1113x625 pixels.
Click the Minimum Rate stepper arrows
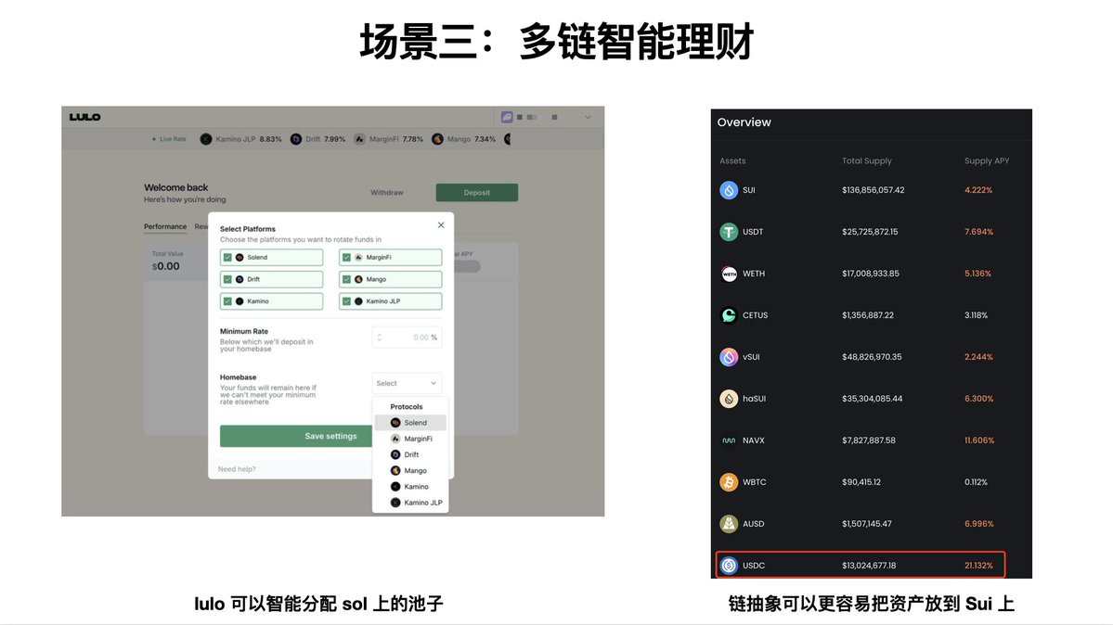pos(380,338)
